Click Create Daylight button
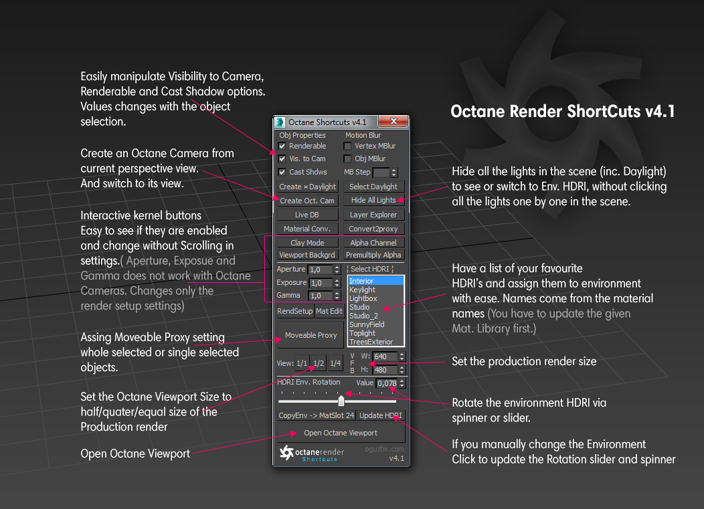704x509 pixels. [x=307, y=187]
